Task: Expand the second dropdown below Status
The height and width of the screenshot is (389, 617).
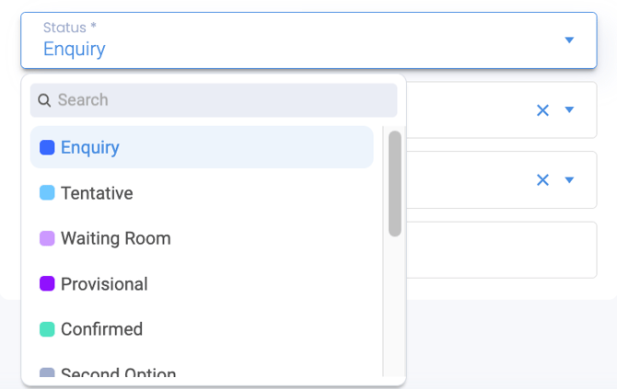Action: coord(569,180)
